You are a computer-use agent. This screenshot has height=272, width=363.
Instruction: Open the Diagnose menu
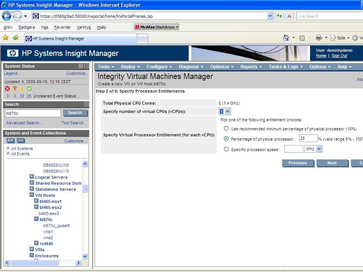(x=191, y=66)
